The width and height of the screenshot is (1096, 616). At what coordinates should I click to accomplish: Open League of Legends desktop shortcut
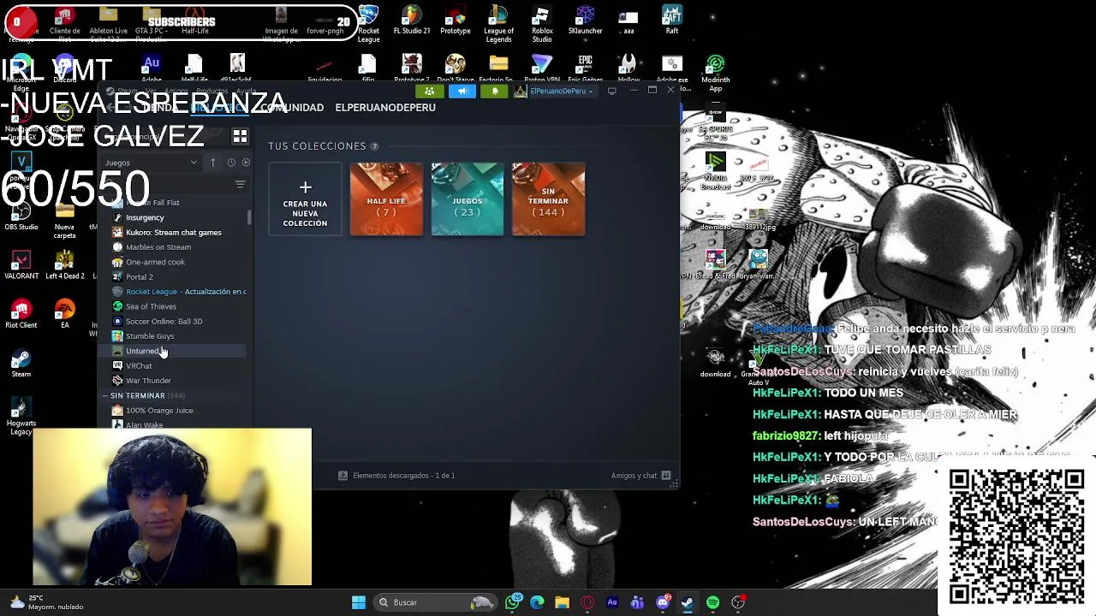point(498,24)
